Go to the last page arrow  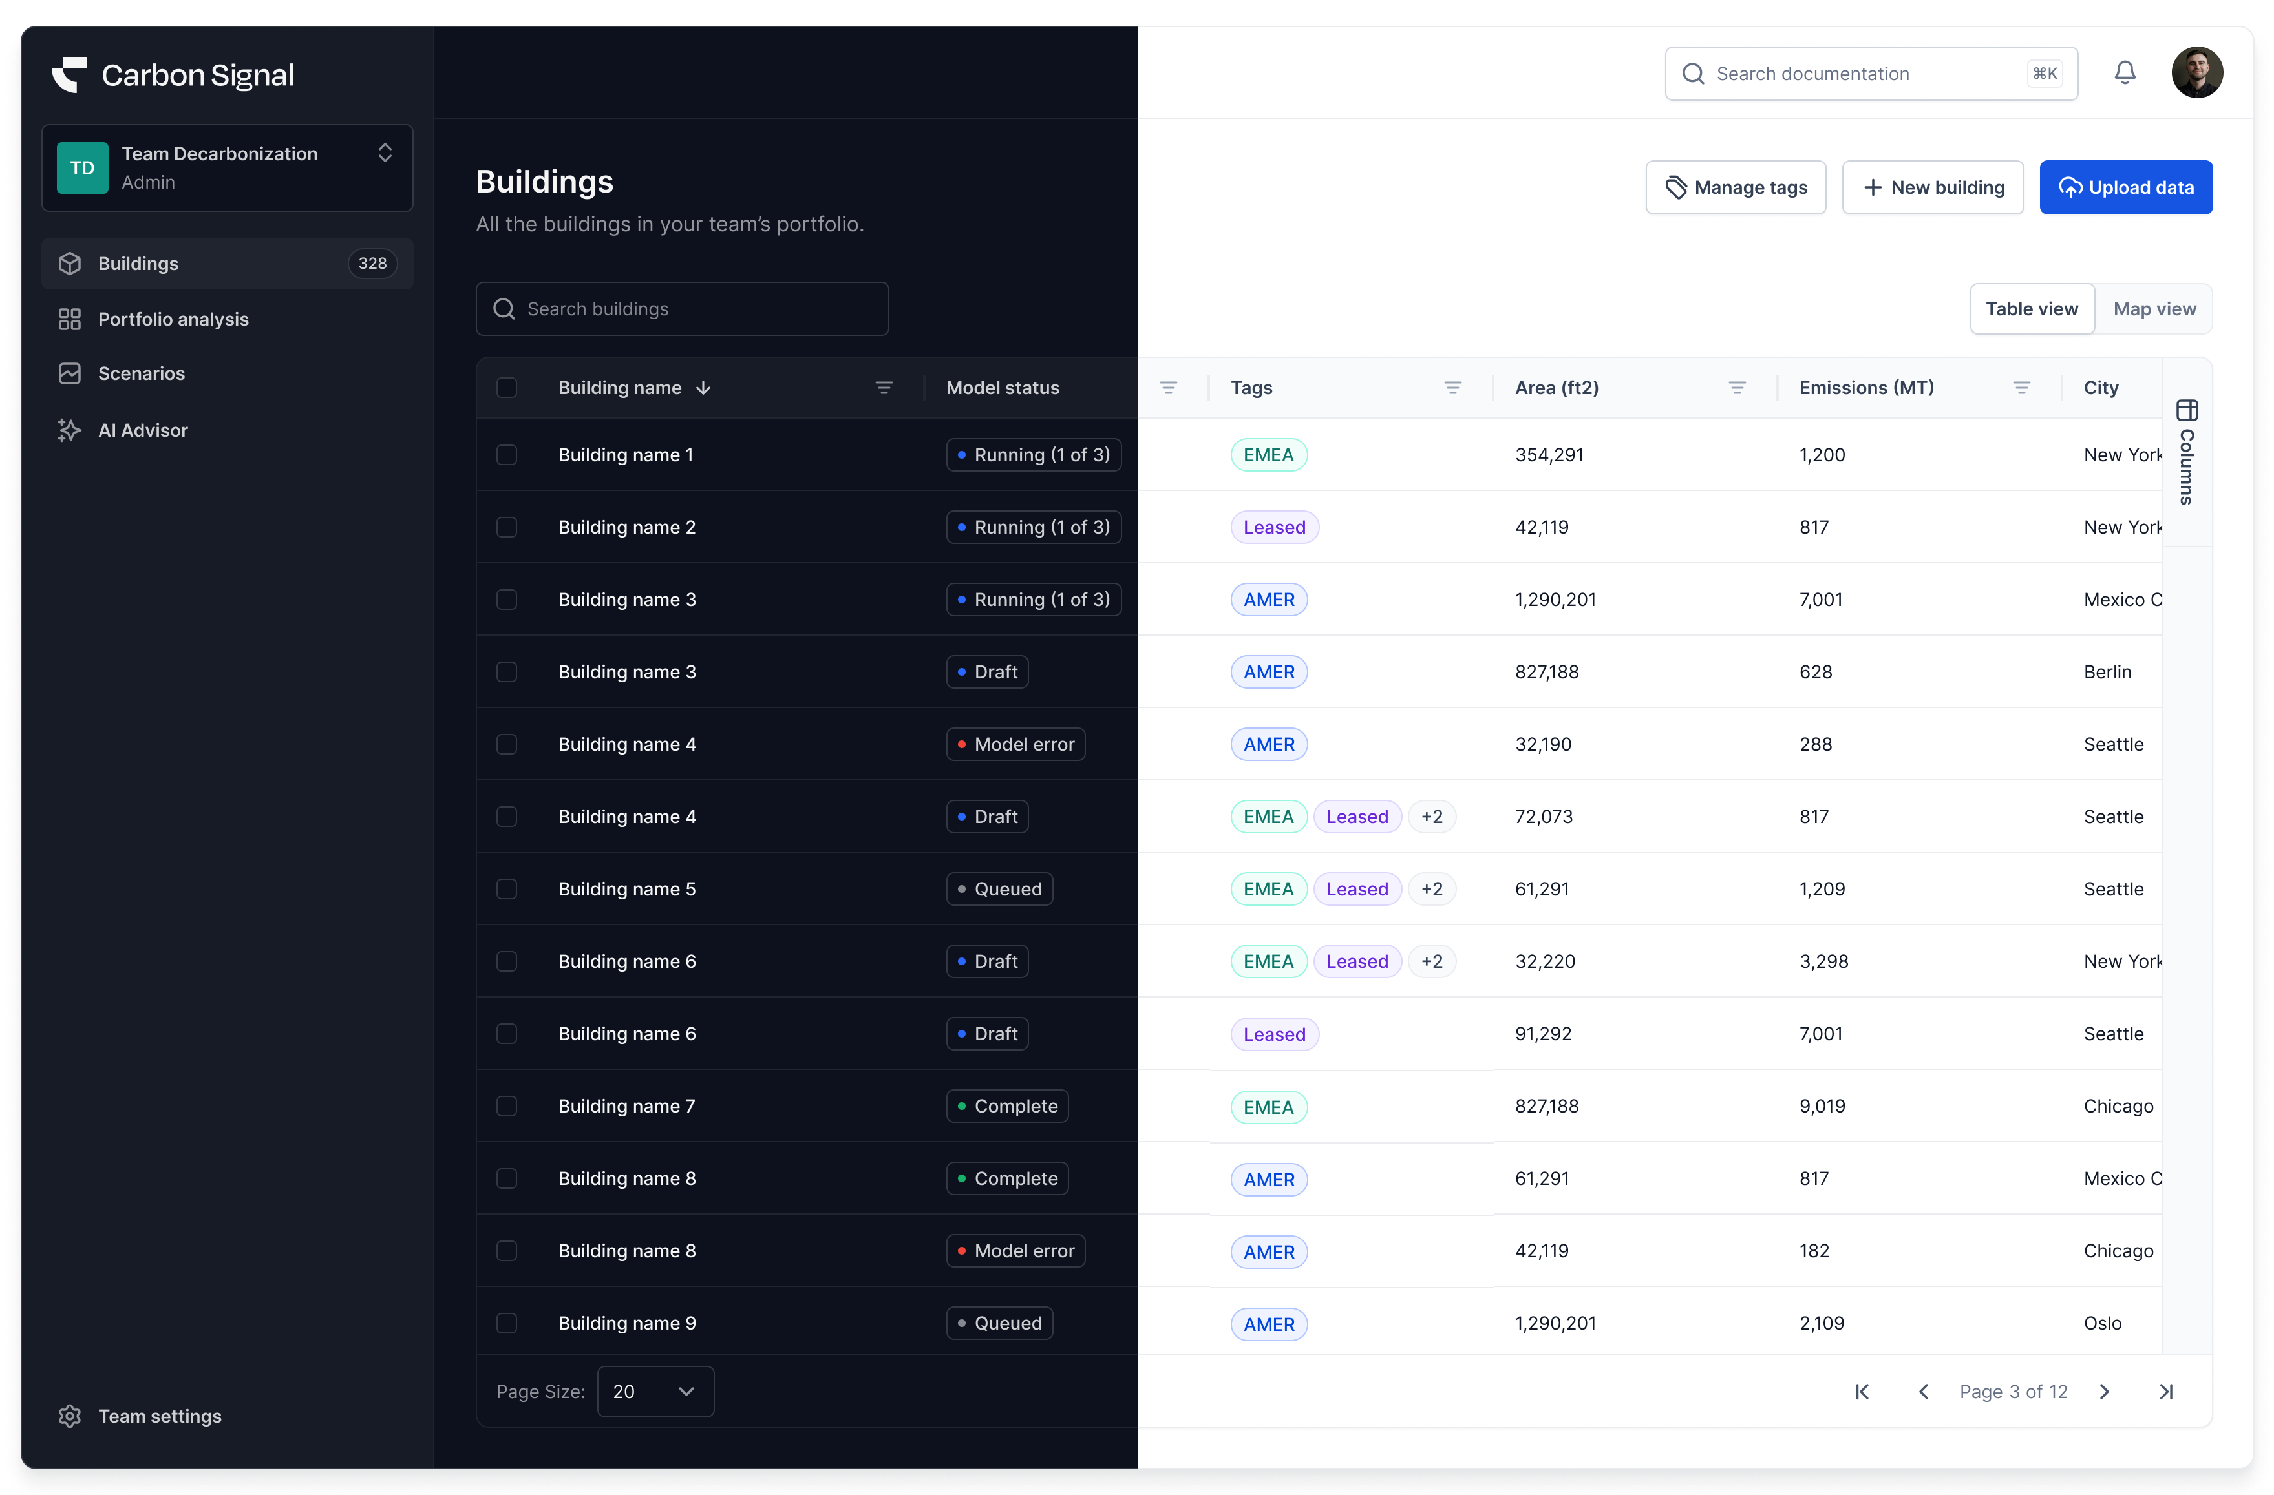coord(2166,1391)
